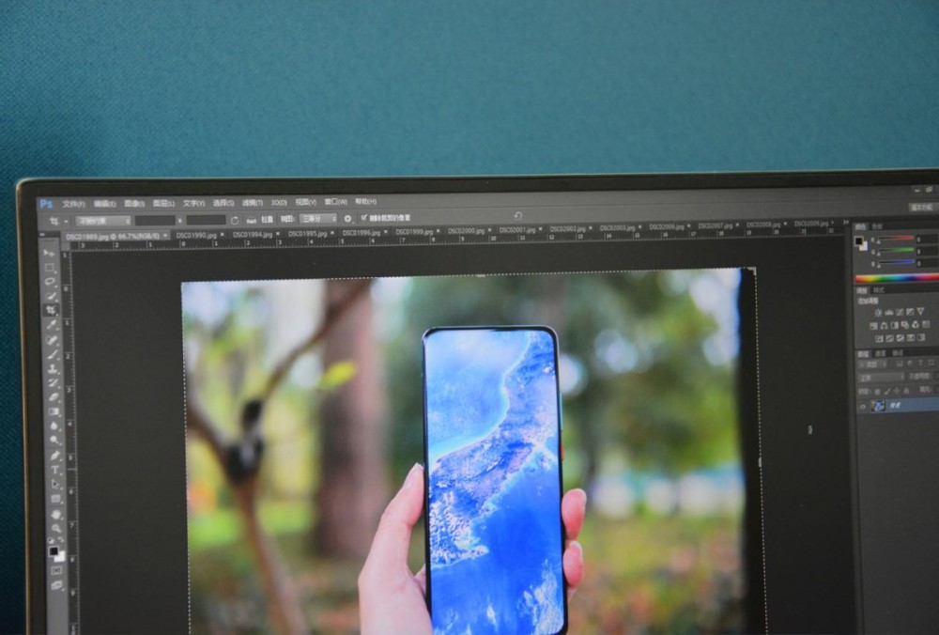Select the Eraser tool
The image size is (939, 635).
(x=54, y=397)
